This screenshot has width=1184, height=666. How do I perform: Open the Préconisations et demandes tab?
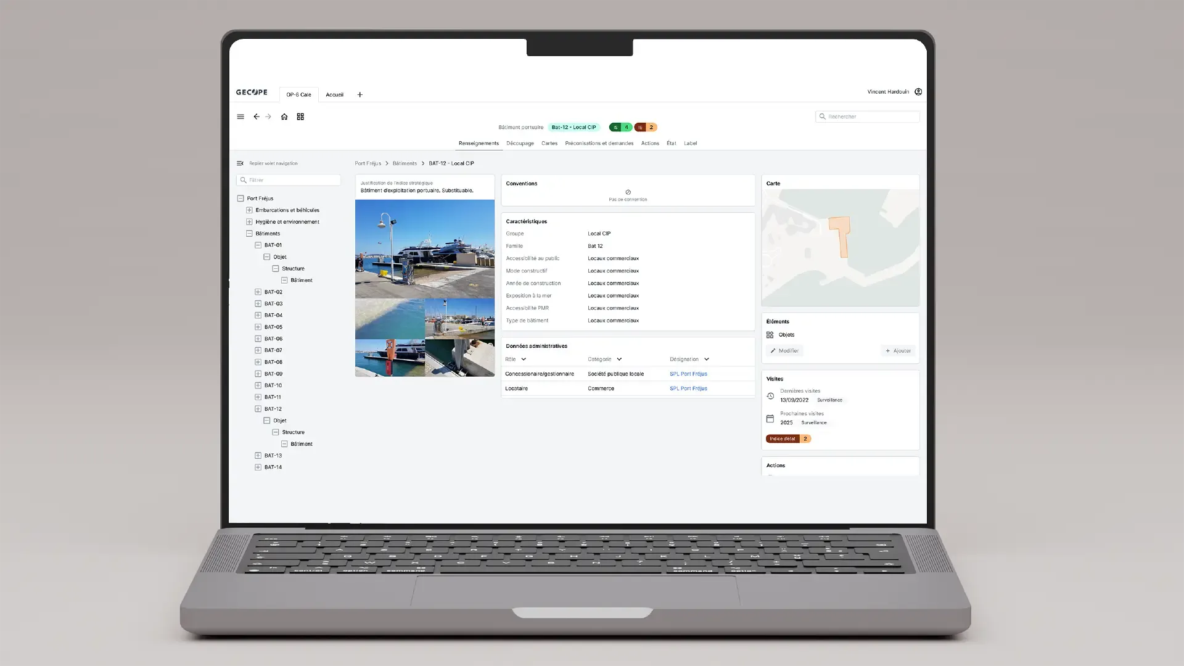pos(599,143)
